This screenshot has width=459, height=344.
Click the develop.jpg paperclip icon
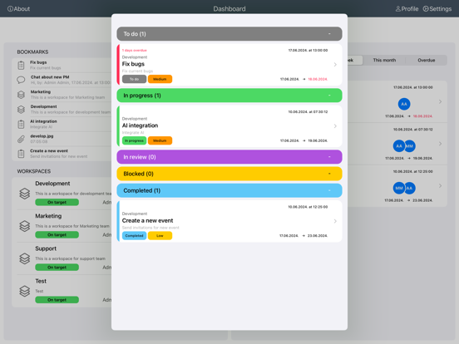pyautogui.click(x=21, y=139)
